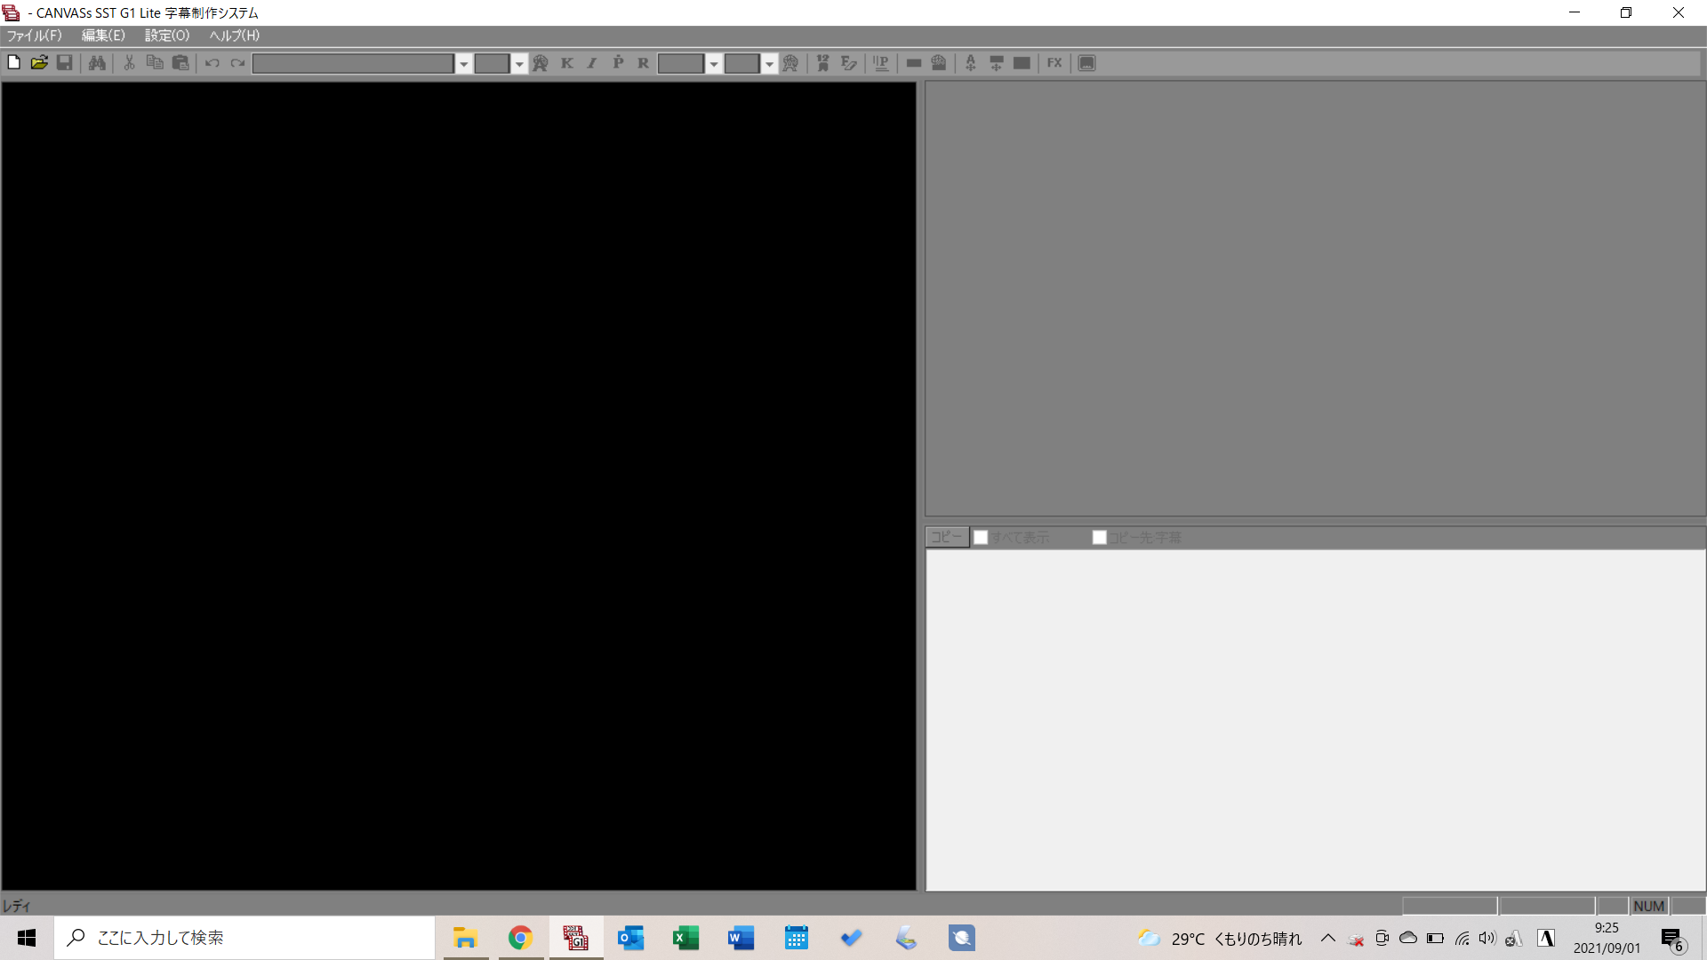This screenshot has width=1707, height=960.
Task: Click the Paste clipboard icon
Action: tap(180, 63)
